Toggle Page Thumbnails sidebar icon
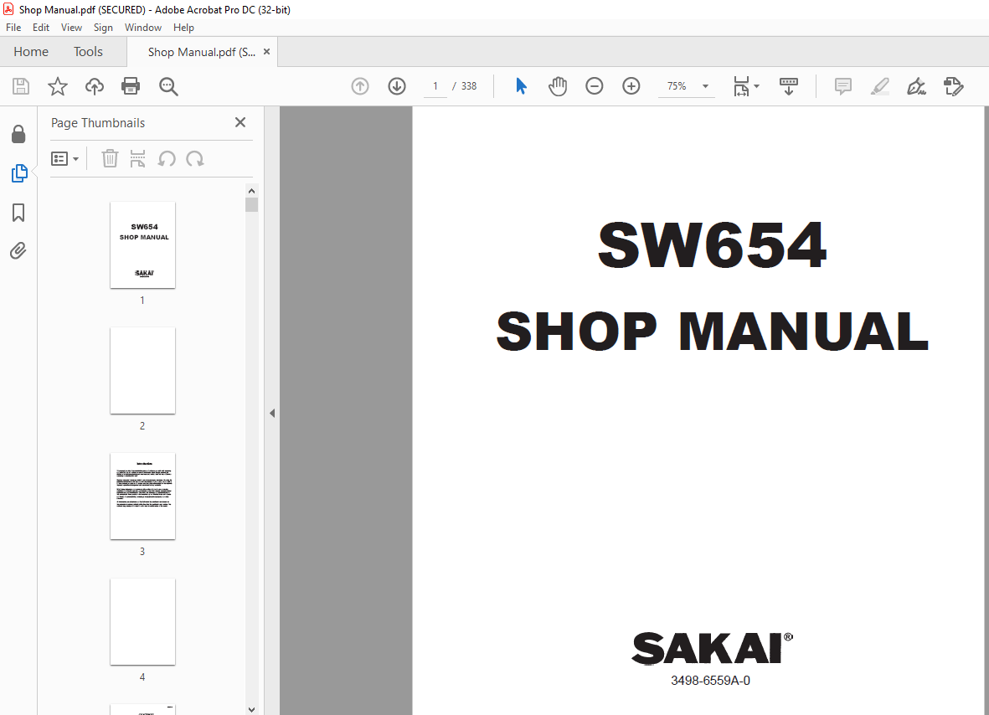 click(19, 173)
